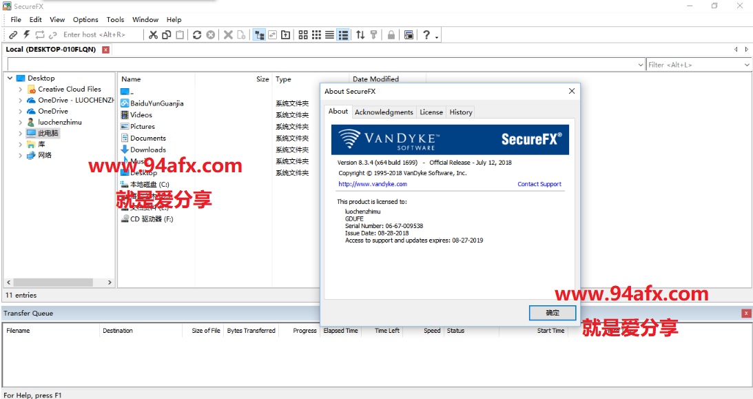Click the Synchronize toolbar icon

pyautogui.click(x=272, y=34)
